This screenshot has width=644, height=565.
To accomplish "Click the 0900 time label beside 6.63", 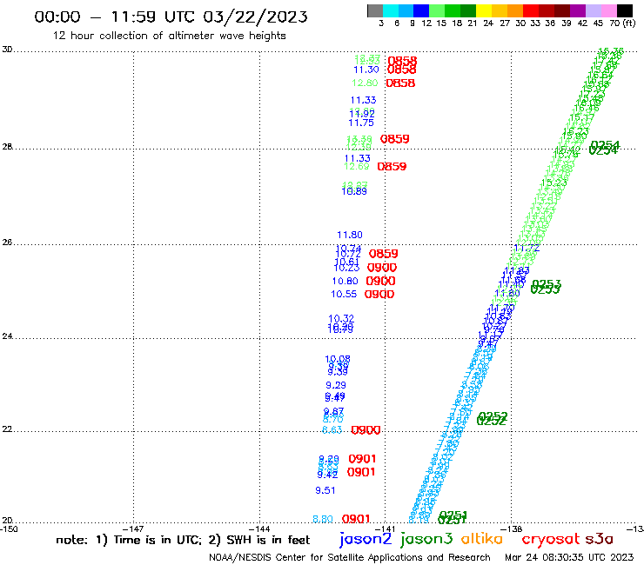I will point(366,430).
